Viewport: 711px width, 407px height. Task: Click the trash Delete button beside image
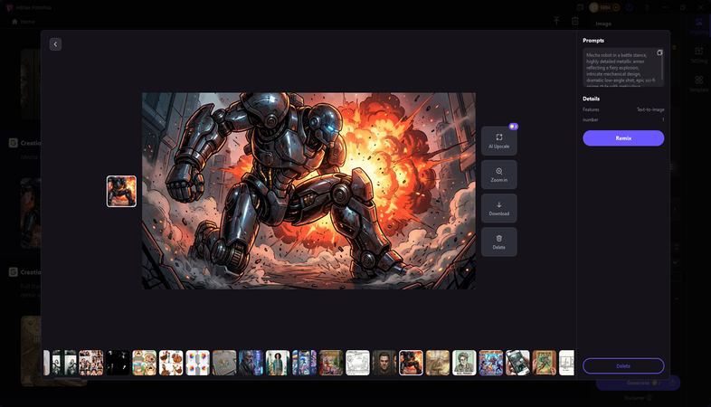pos(498,241)
